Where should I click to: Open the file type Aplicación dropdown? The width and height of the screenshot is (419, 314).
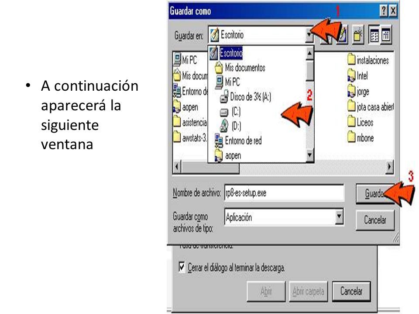339,217
